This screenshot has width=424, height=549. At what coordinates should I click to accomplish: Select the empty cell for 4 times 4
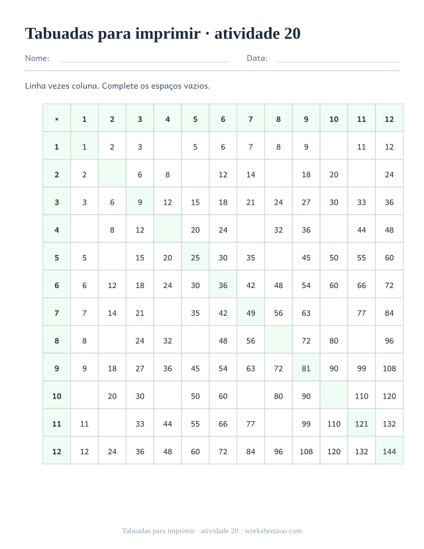tap(168, 230)
